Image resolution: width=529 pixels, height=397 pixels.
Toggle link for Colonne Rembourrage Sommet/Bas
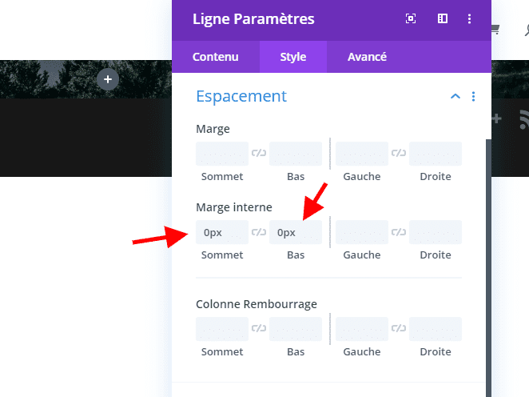point(259,328)
